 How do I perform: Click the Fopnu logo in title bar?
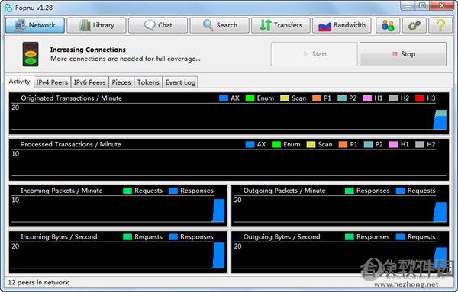[x=8, y=8]
